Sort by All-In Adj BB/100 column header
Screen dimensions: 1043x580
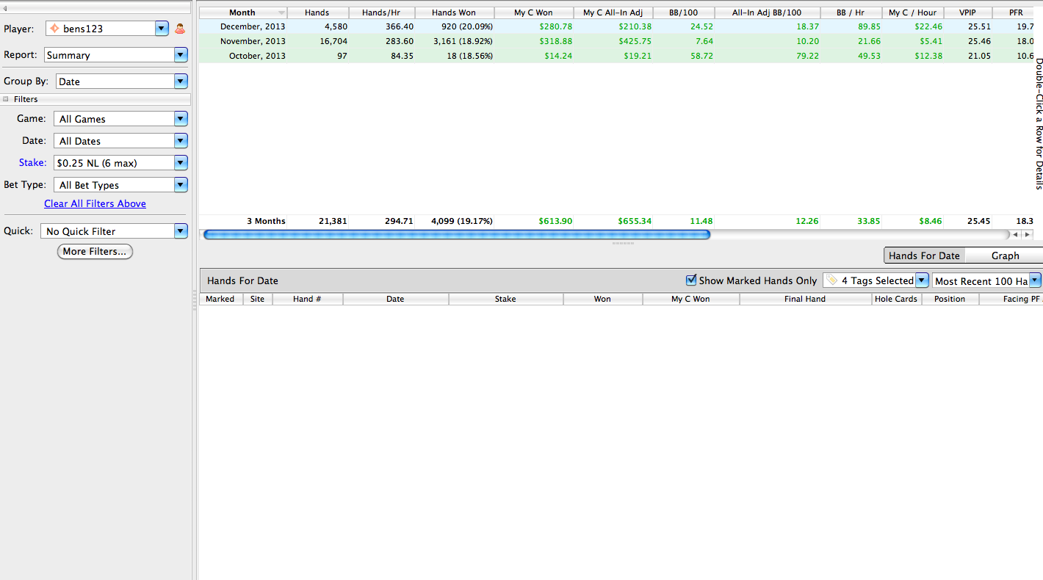coord(767,12)
